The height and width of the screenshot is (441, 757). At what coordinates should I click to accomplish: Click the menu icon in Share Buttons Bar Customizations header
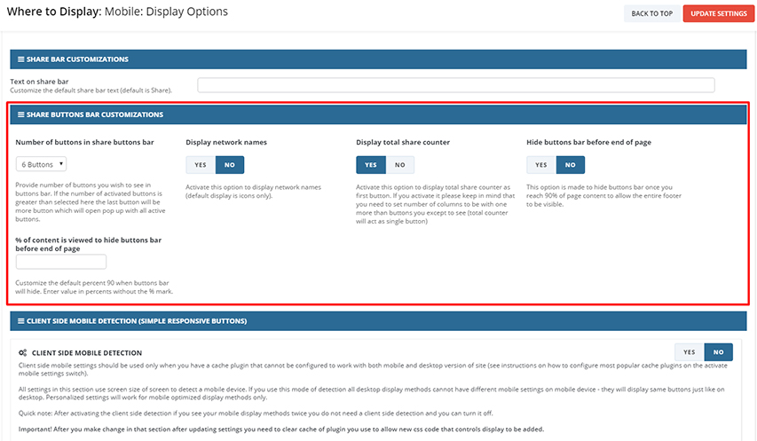20,114
